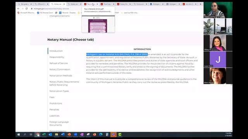Viewport: 248px width, 139px height.
Task: Open the Penalties section
Action: (x=54, y=110)
